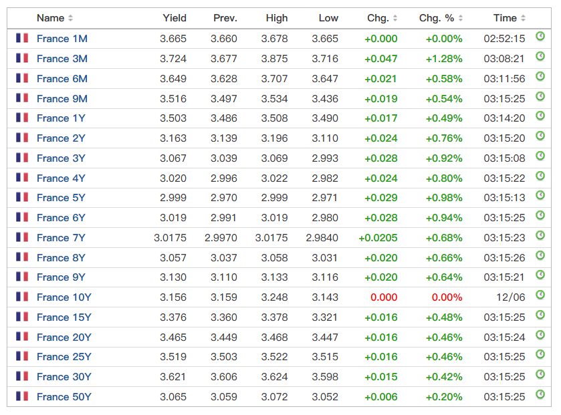Open the France 7Y bond link
Viewport: 561px width, 415px height.
coord(61,238)
